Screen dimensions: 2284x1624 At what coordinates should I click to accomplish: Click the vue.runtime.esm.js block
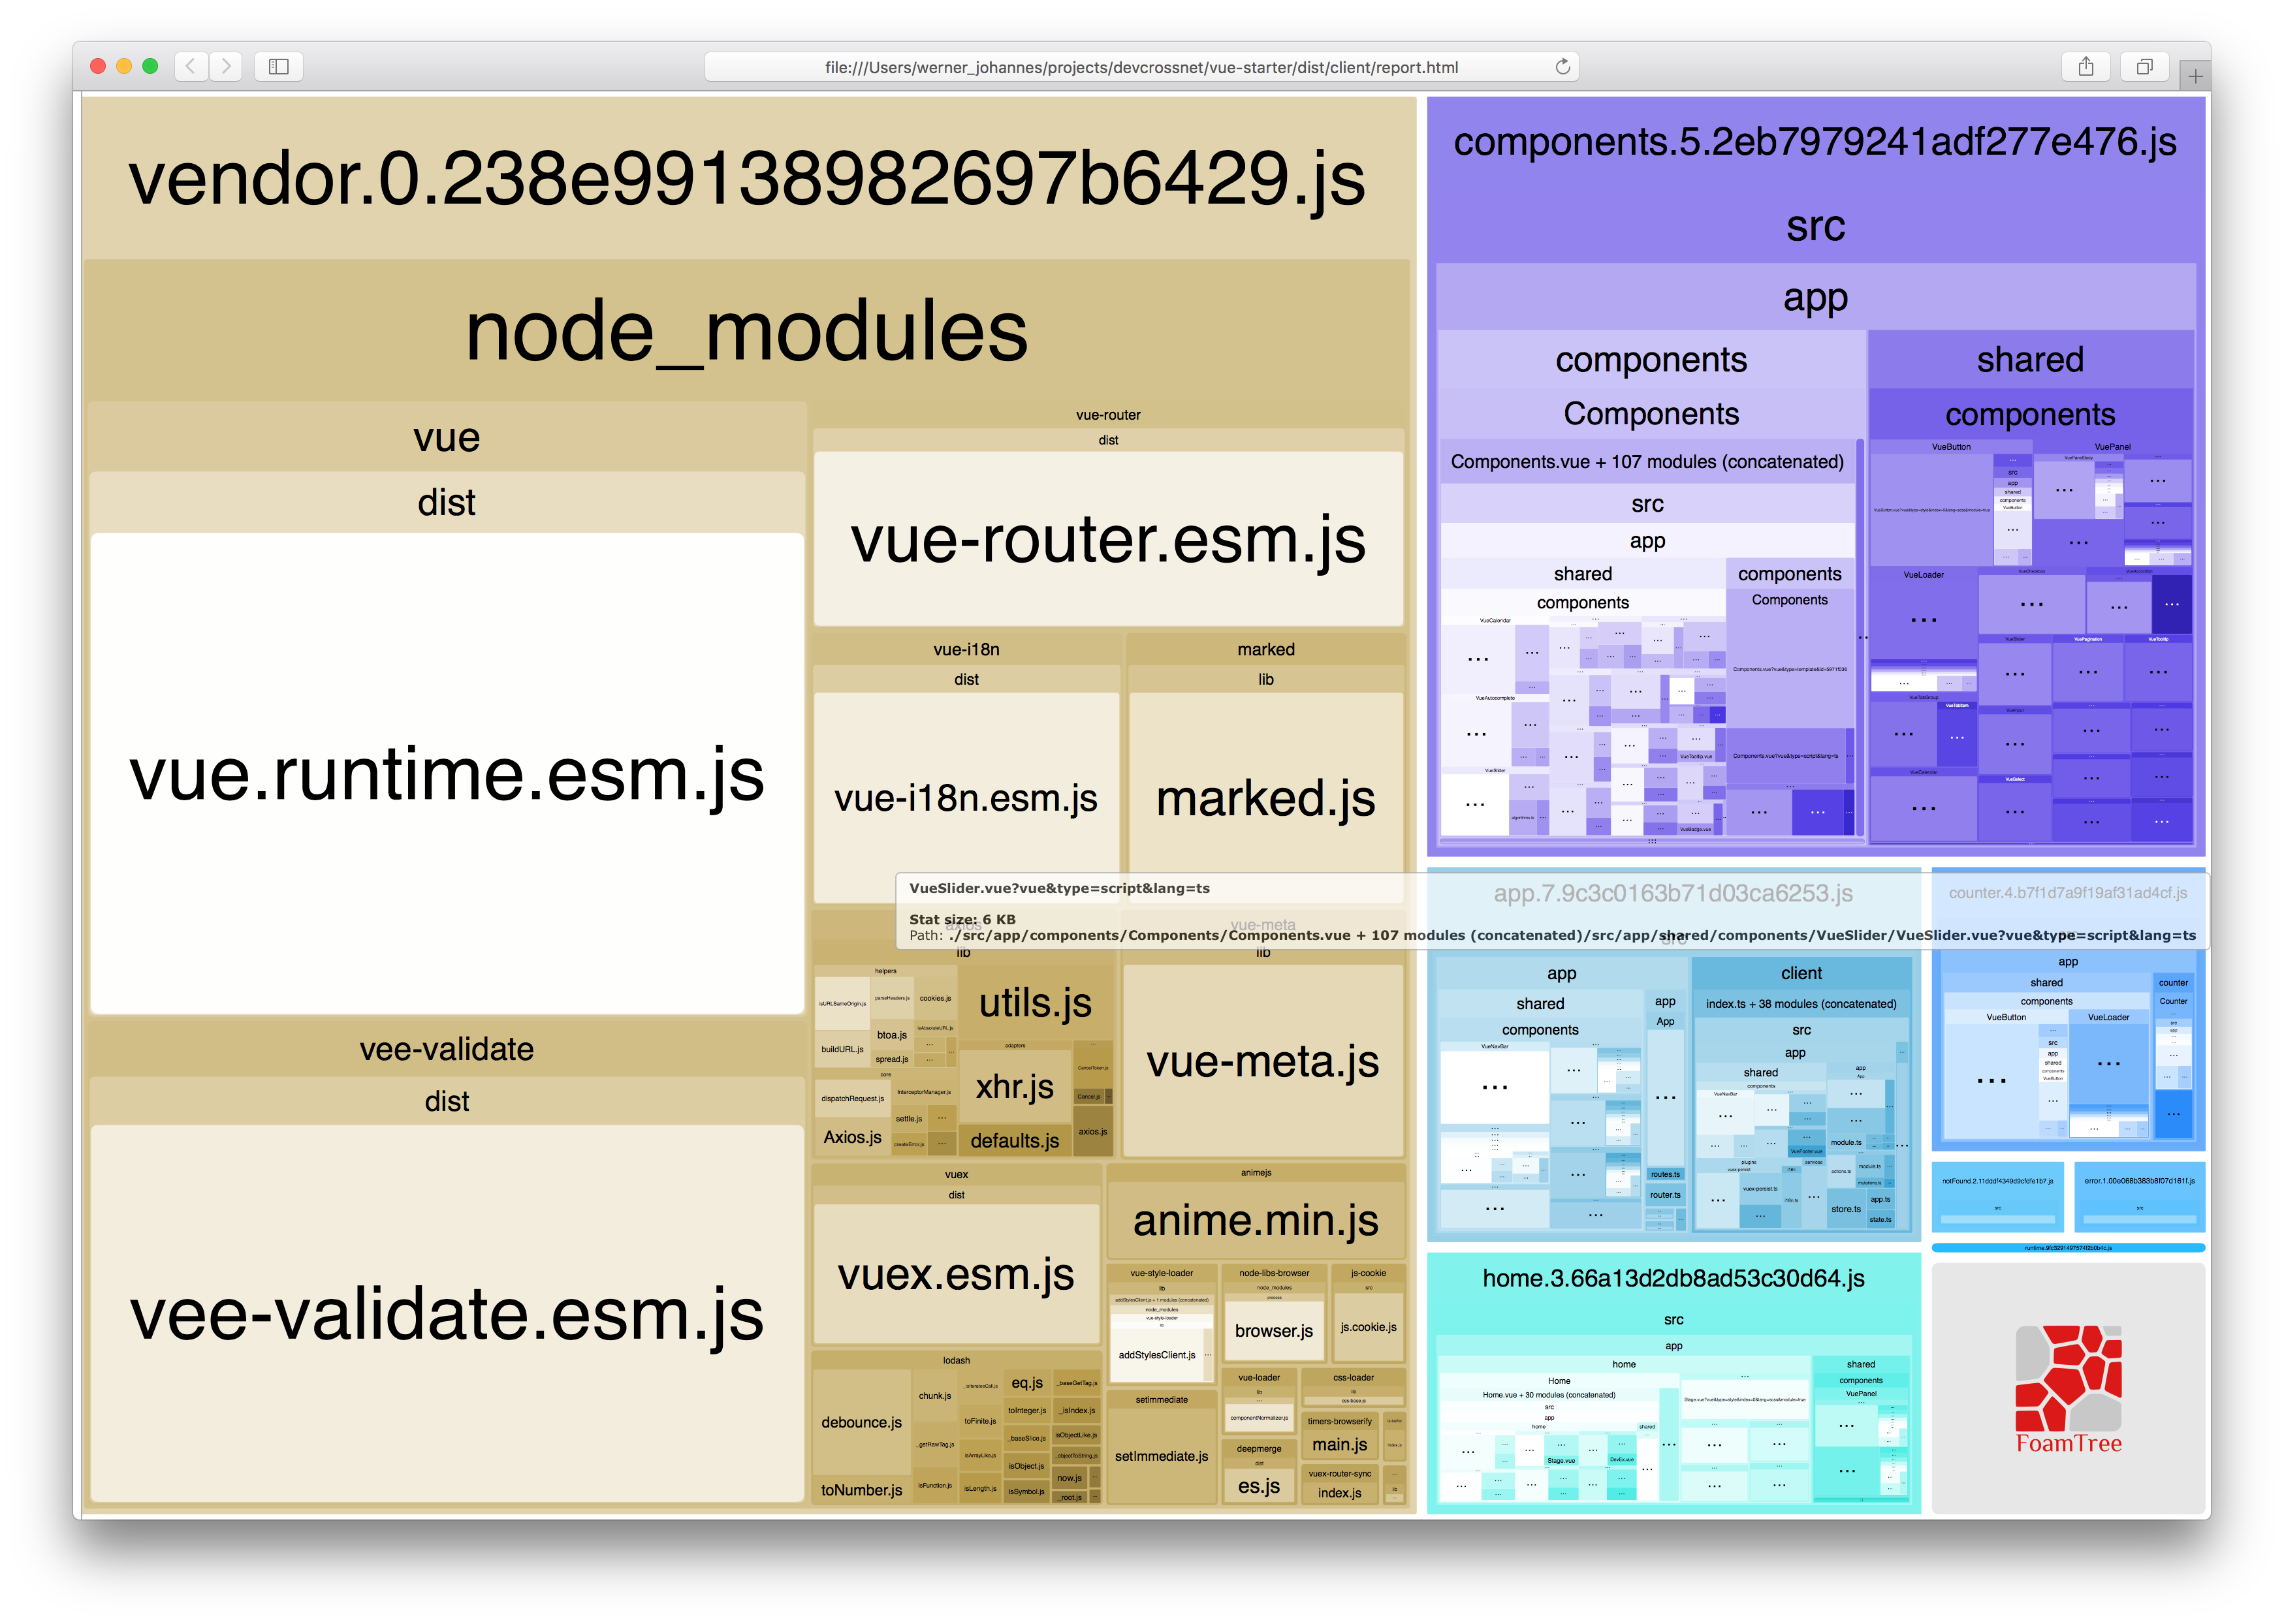coord(447,773)
